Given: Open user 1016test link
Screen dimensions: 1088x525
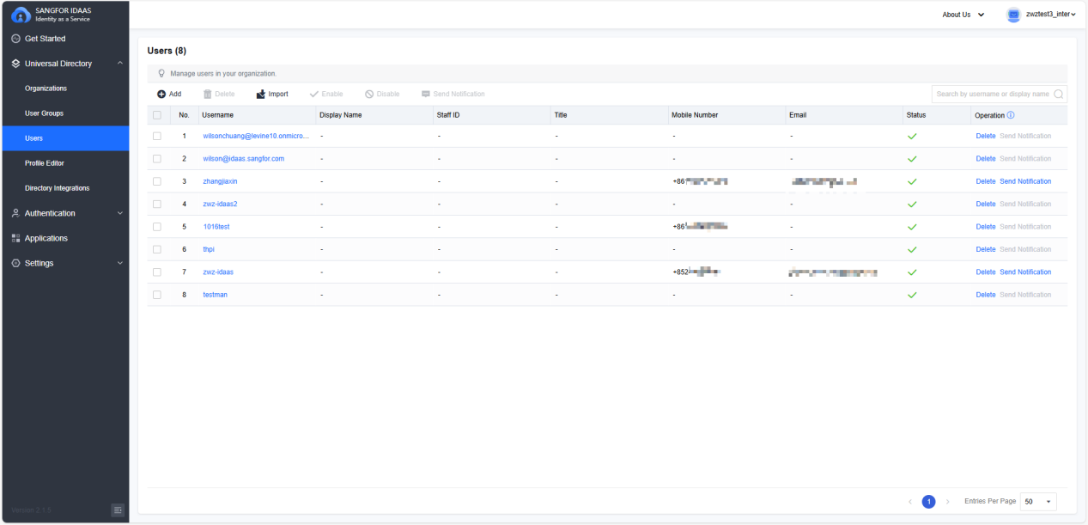Looking at the screenshot, I should point(216,227).
